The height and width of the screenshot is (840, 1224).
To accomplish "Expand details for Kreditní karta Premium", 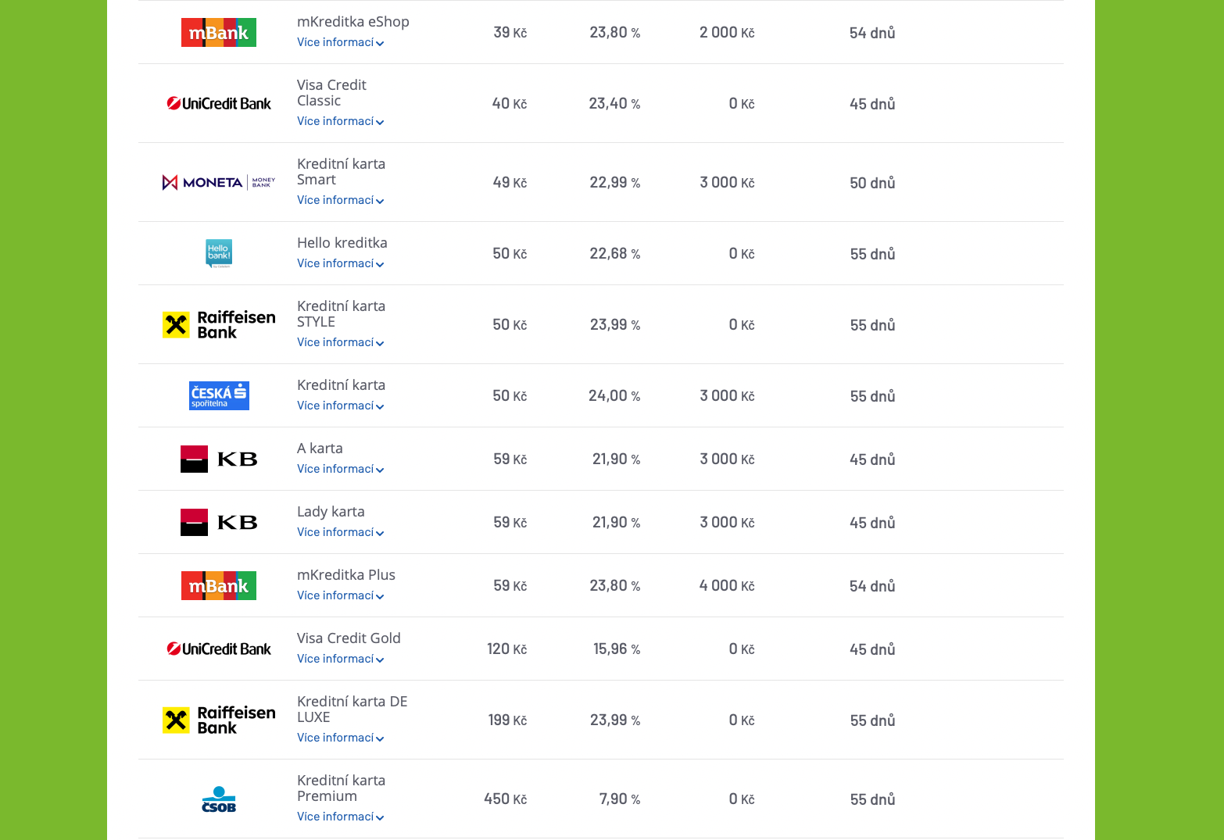I will [340, 817].
